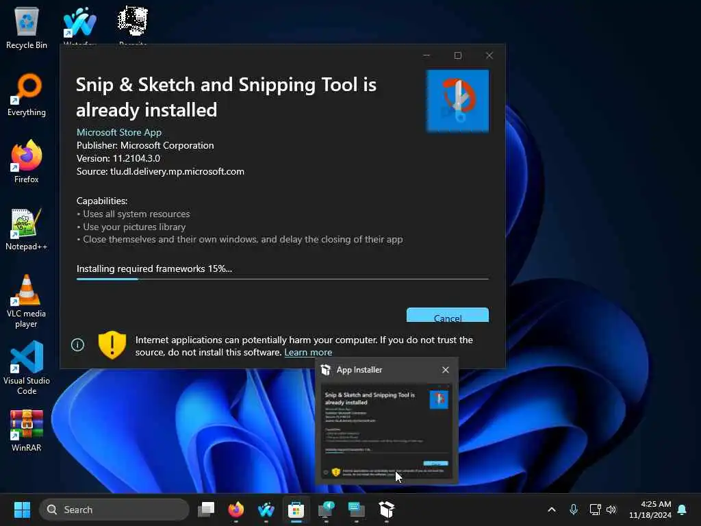
Task: Click the 'Source: tlu.dl.delivery.mp.microsoft.com' text
Action: pyautogui.click(x=160, y=171)
